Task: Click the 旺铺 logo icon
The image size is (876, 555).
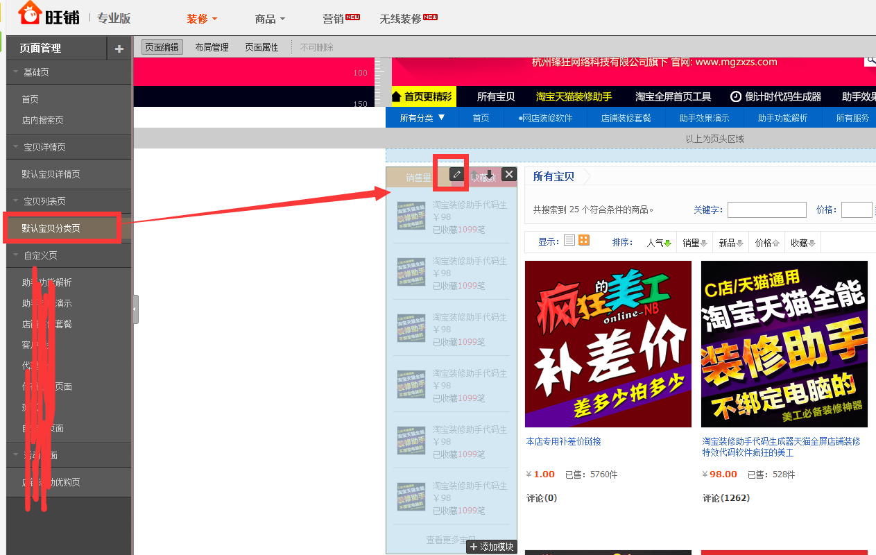Action: click(31, 14)
